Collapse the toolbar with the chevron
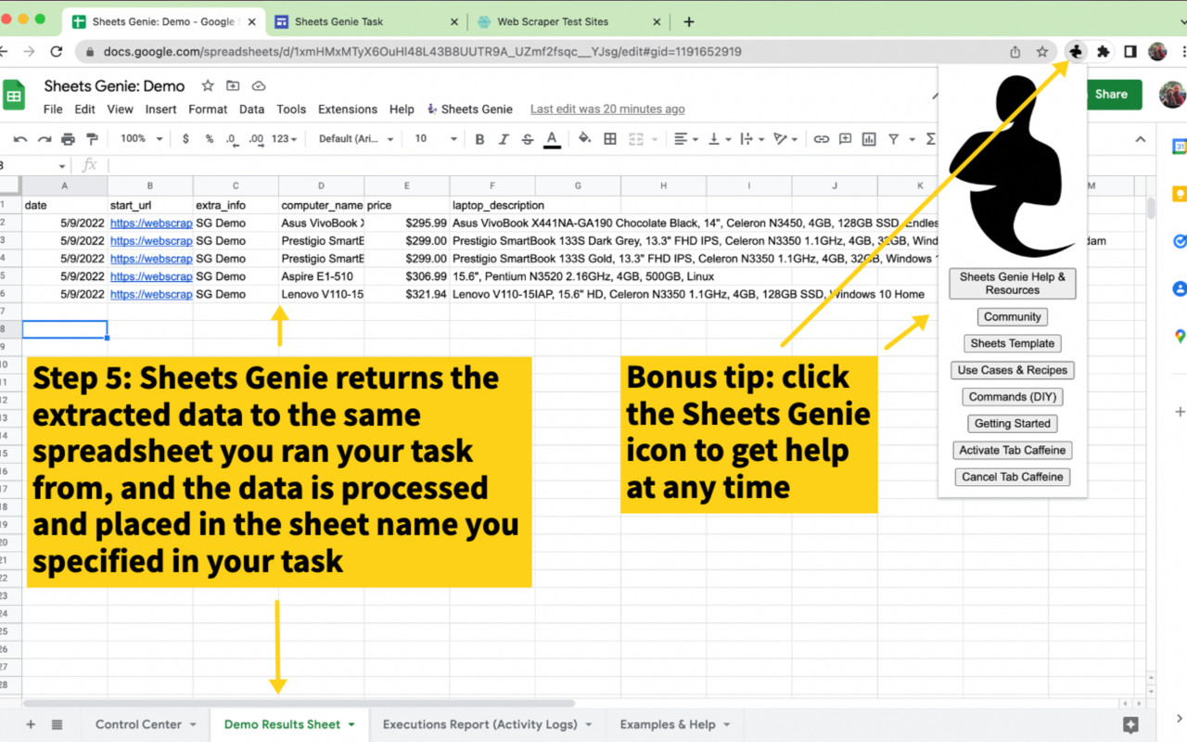This screenshot has width=1187, height=742. click(1141, 139)
